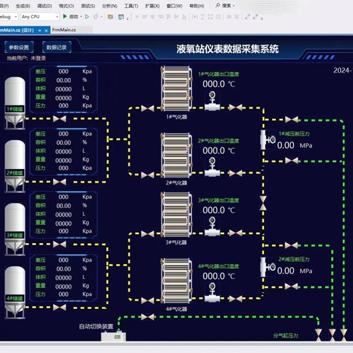Image resolution: width=353 pixels, height=353 pixels.
Task: Open the 测试(S) menu
Action: point(88,6)
